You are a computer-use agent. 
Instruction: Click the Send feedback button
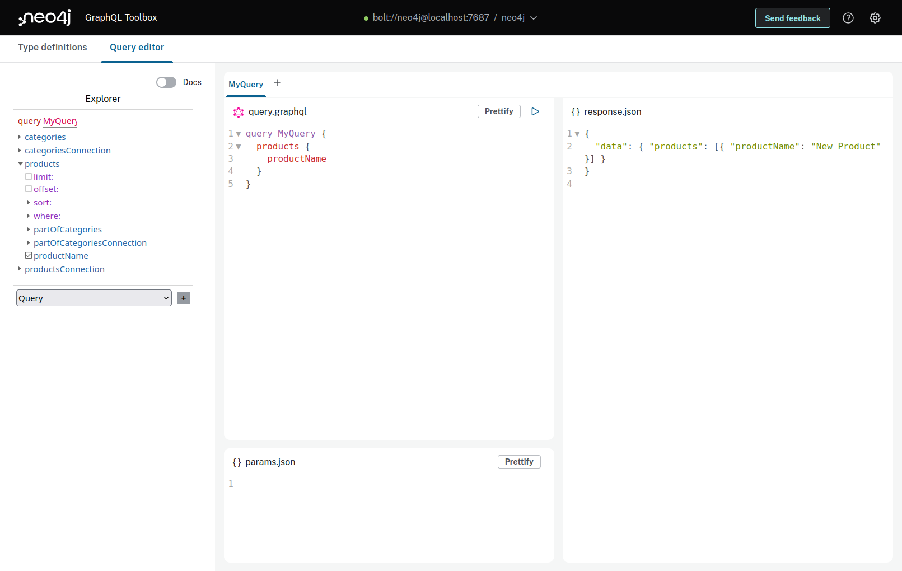pos(793,18)
